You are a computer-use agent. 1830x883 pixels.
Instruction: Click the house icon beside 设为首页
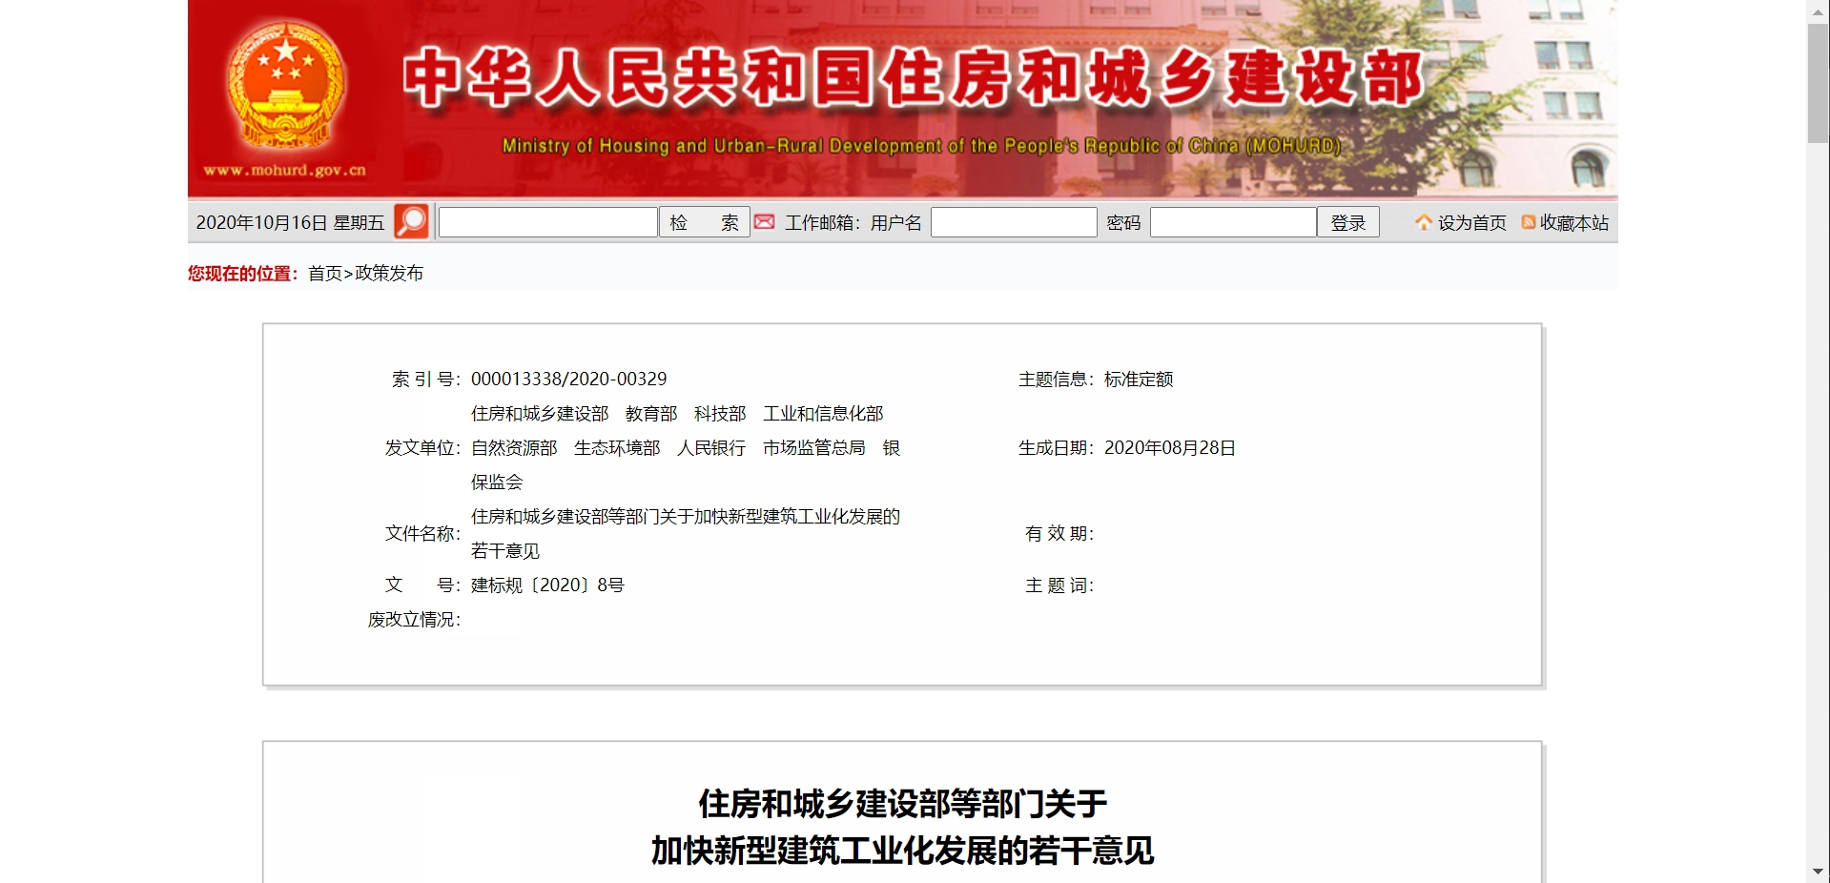click(x=1424, y=222)
